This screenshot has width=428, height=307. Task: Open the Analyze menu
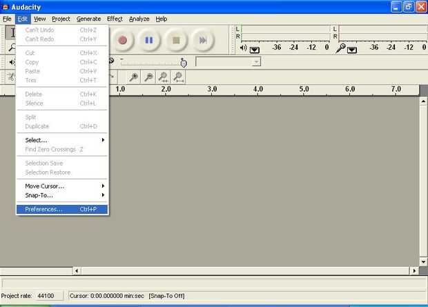[139, 19]
